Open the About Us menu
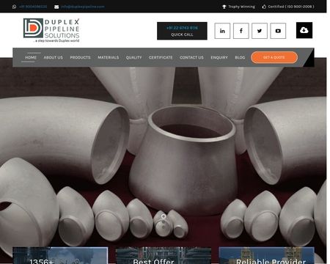Screen dimensions: 330x264 pos(54,57)
